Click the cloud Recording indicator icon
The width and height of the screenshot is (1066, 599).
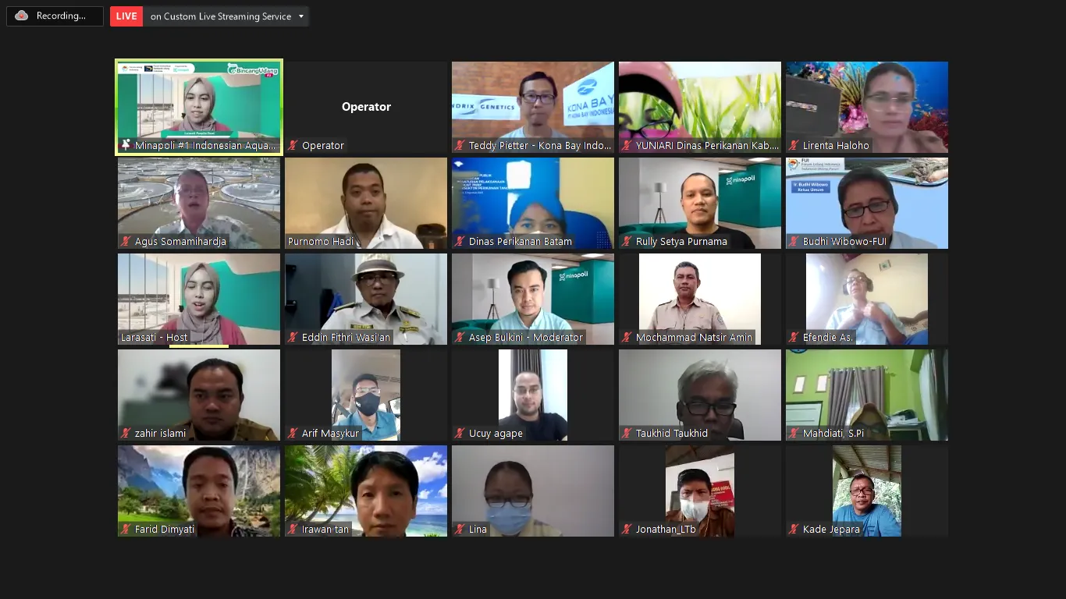pyautogui.click(x=22, y=16)
